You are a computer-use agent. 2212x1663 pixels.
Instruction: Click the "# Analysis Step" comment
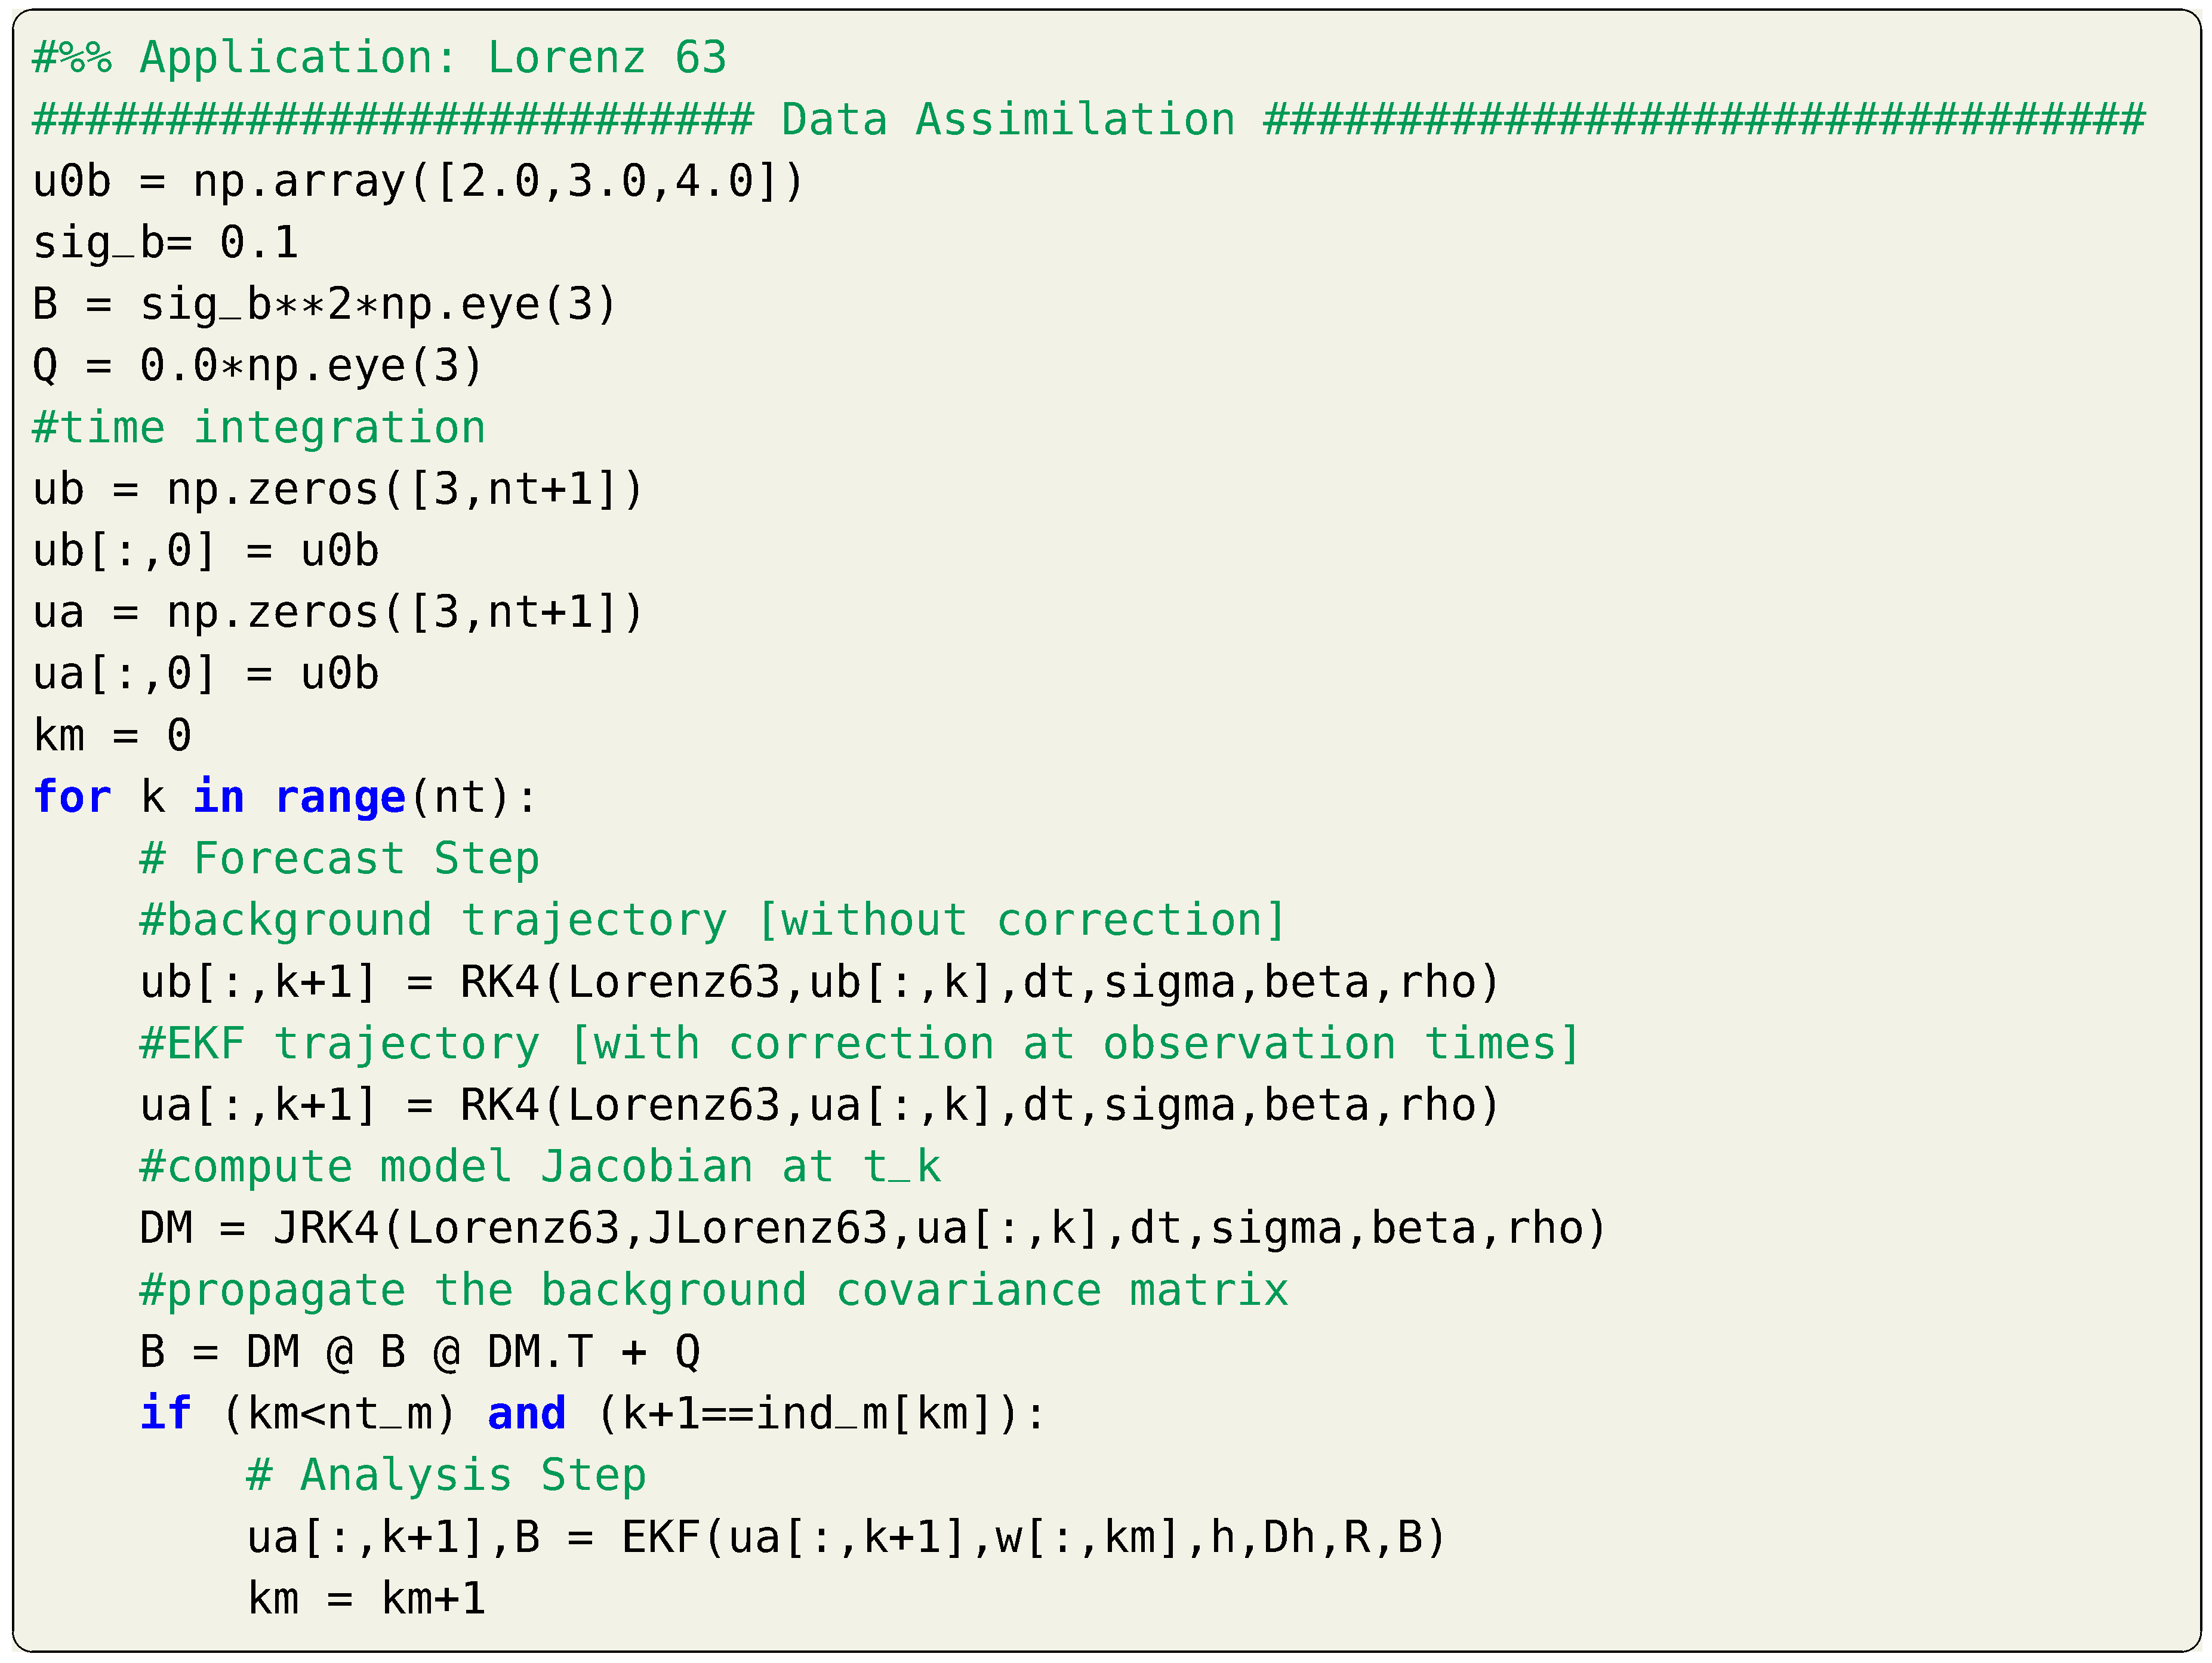(447, 1476)
